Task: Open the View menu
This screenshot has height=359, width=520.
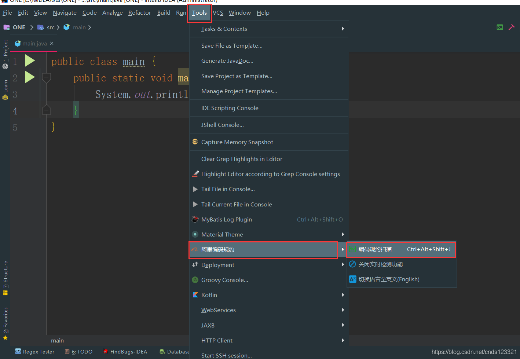Action: [x=40, y=13]
